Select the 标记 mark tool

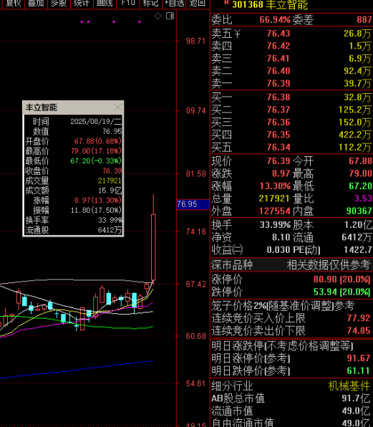click(x=151, y=4)
